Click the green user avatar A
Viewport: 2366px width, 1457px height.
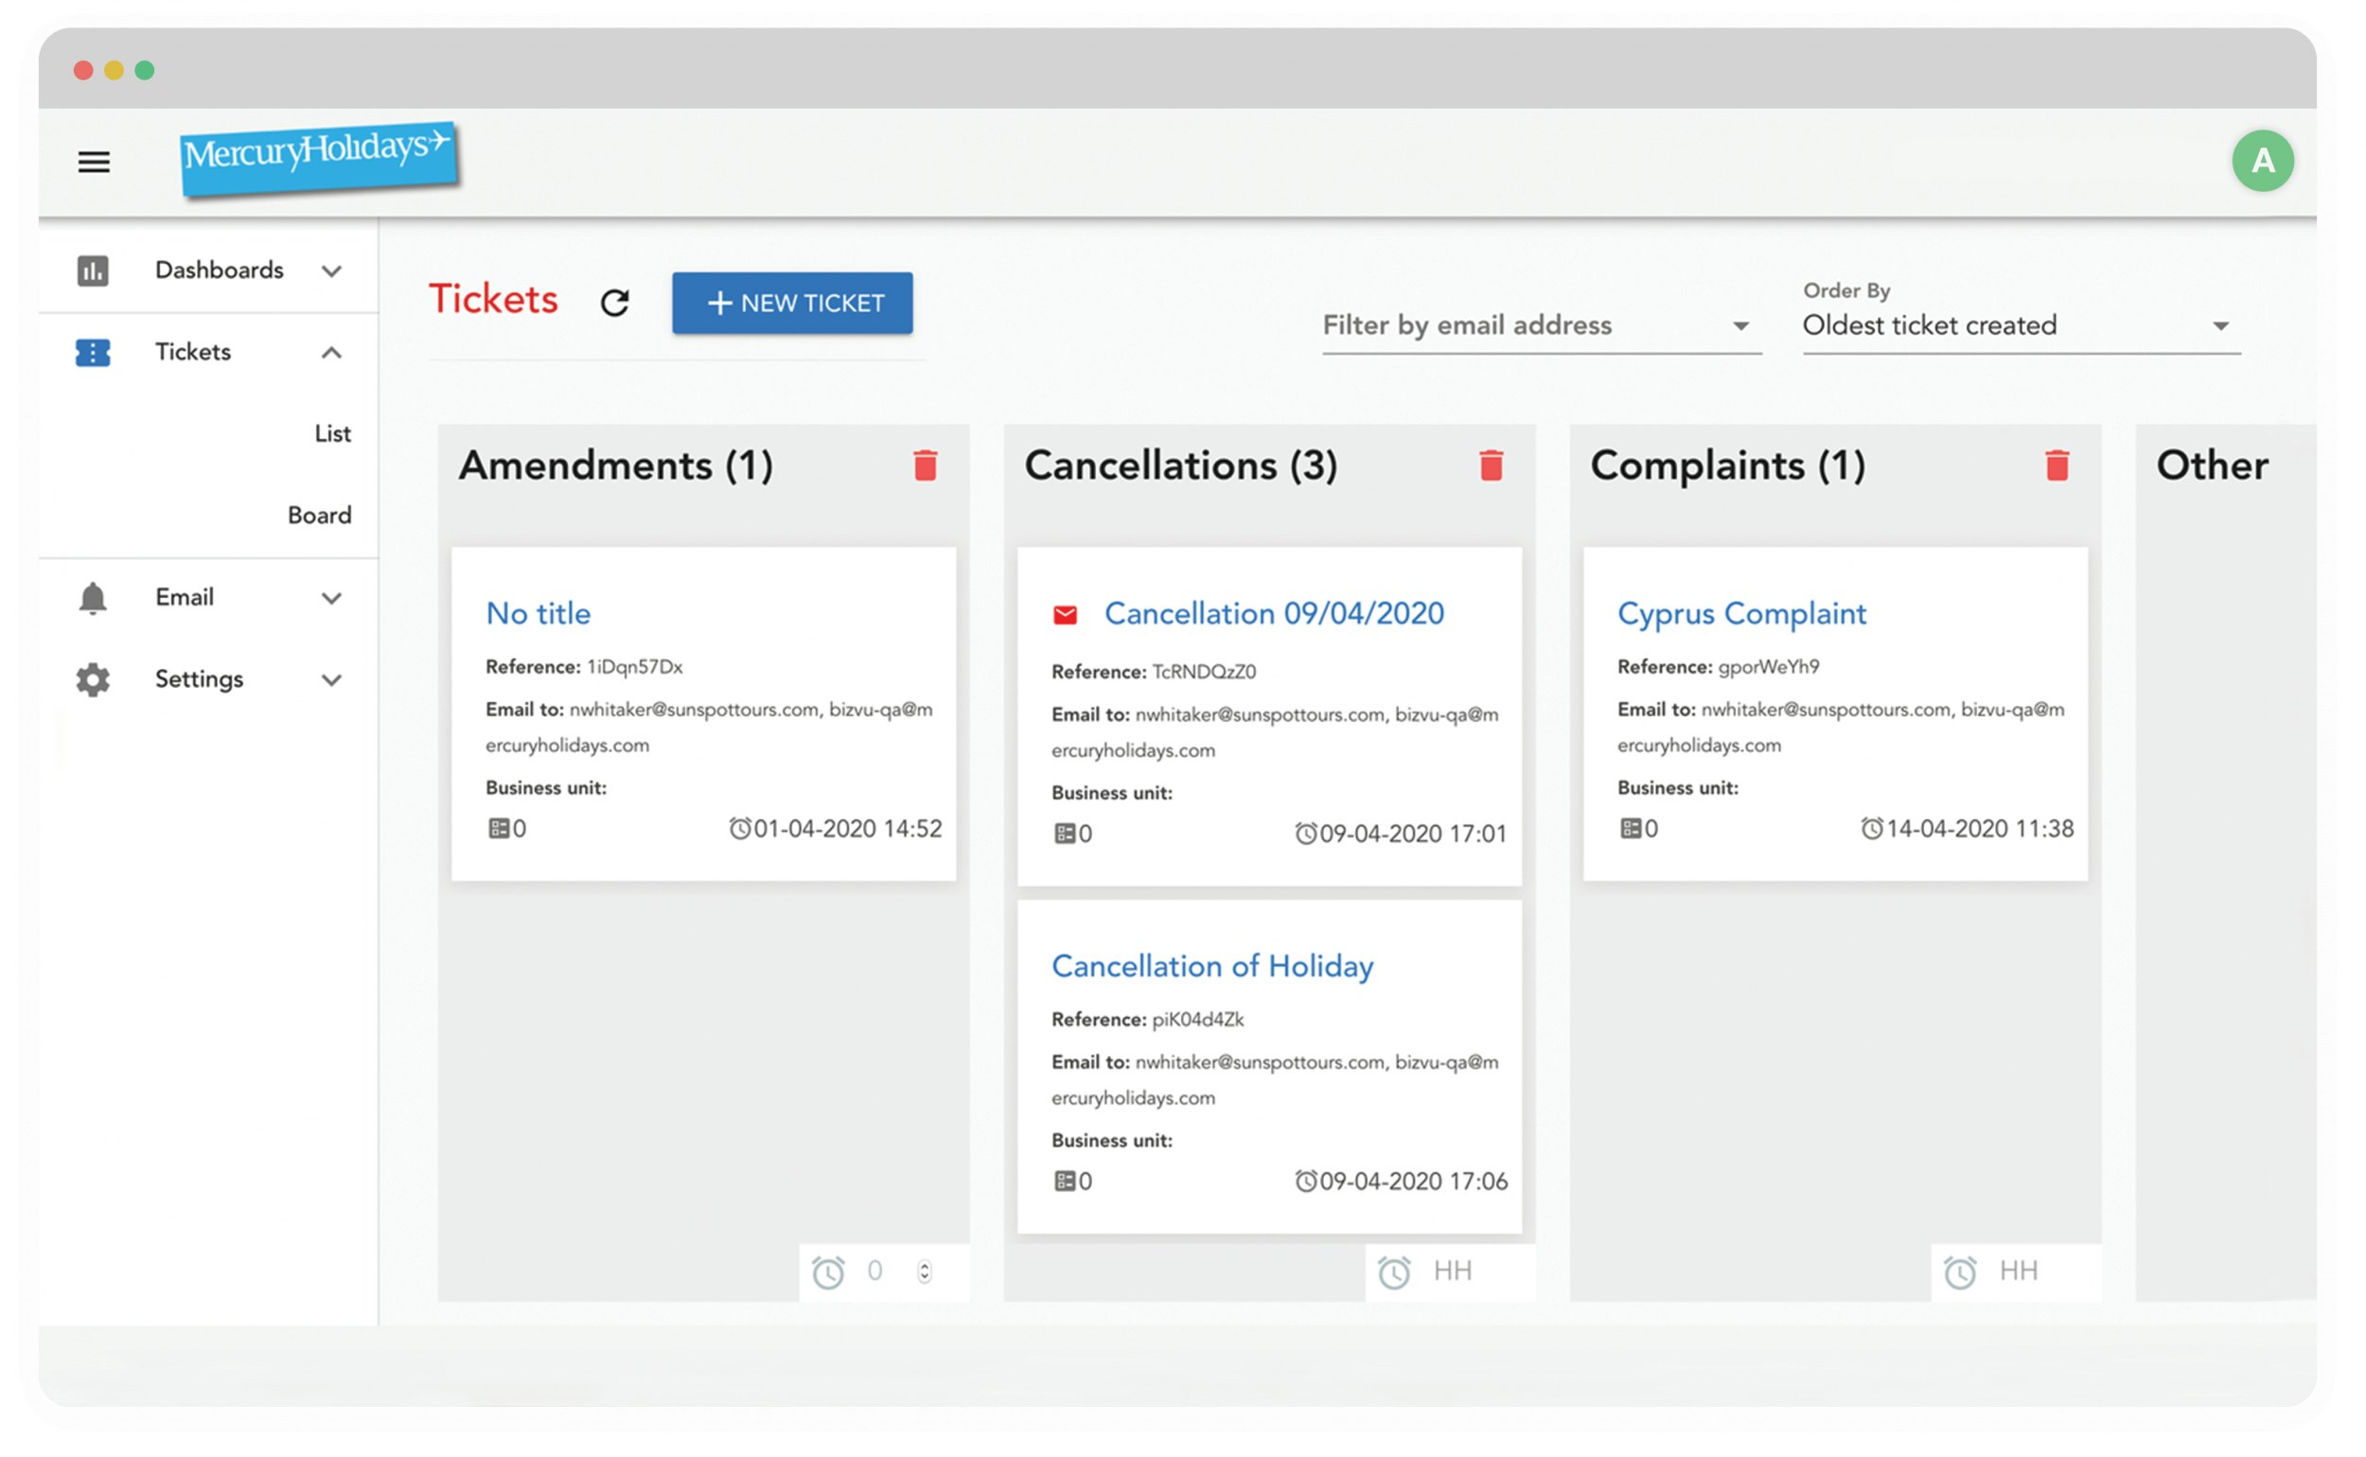2262,160
